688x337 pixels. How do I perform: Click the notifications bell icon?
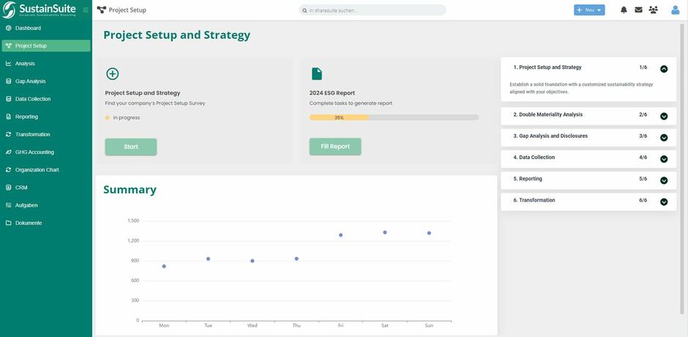pyautogui.click(x=624, y=10)
